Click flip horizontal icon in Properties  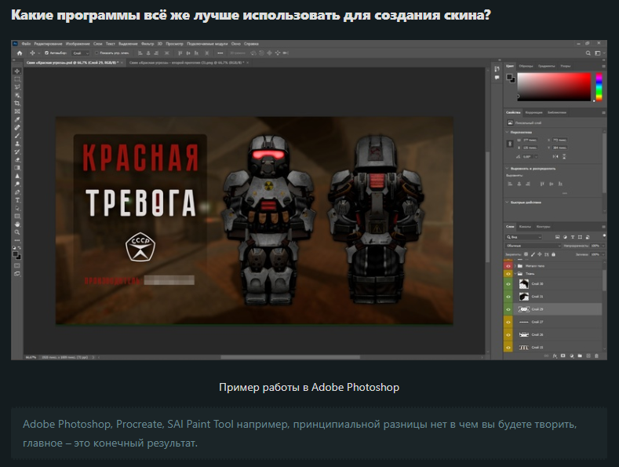point(555,157)
